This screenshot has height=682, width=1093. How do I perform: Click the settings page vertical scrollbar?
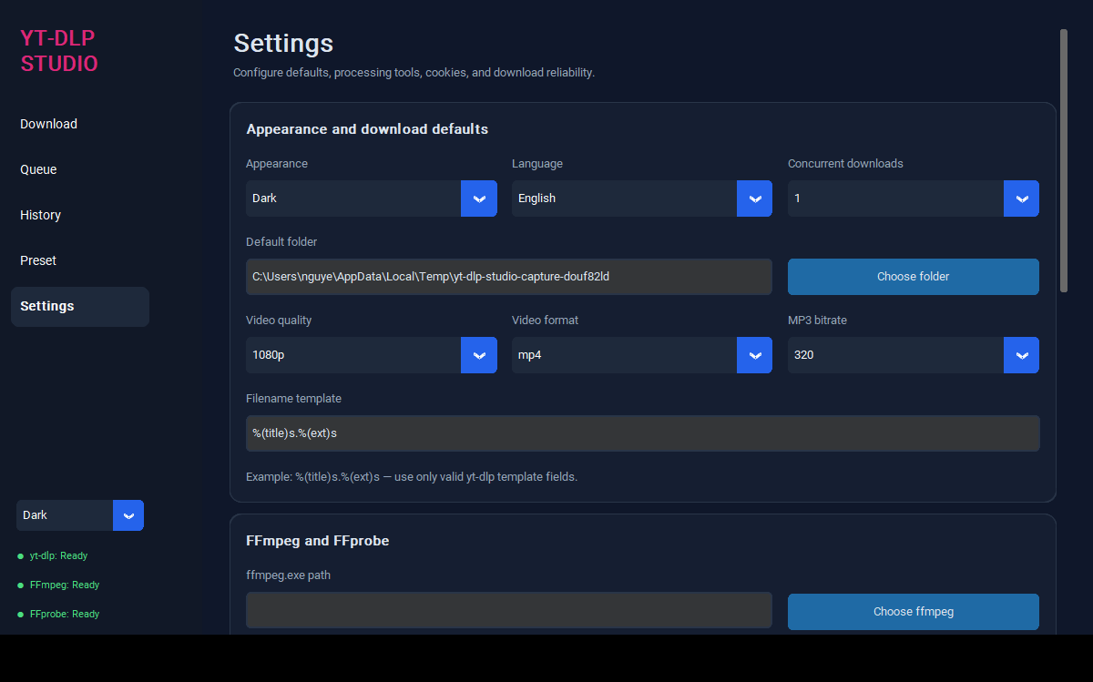point(1064,161)
